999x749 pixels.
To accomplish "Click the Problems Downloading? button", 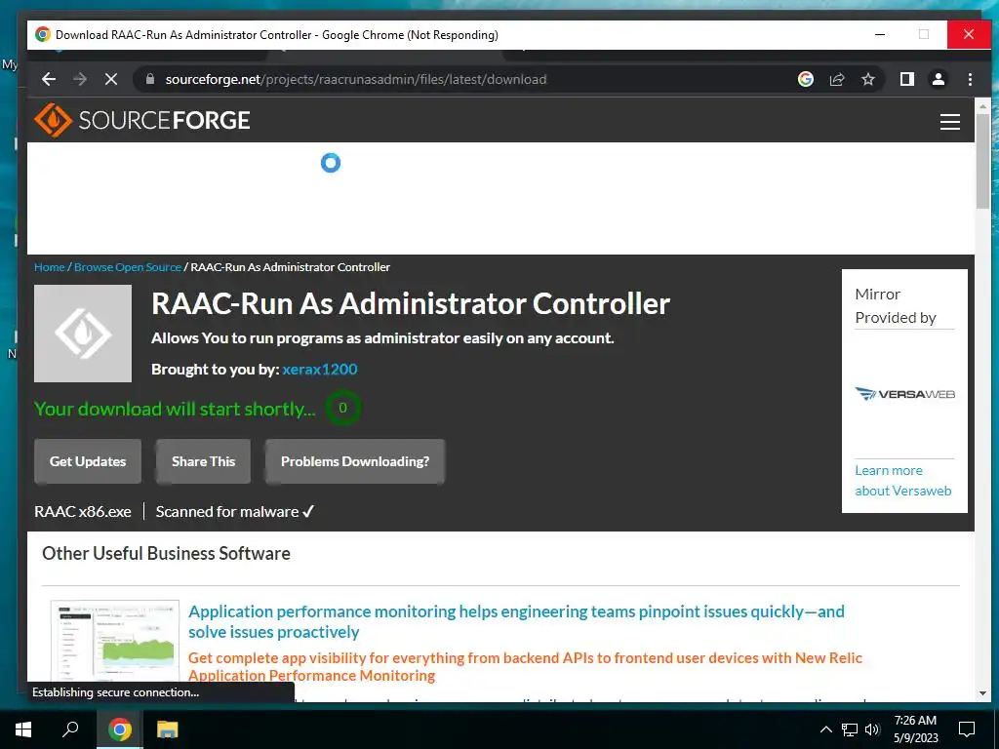I will (355, 461).
